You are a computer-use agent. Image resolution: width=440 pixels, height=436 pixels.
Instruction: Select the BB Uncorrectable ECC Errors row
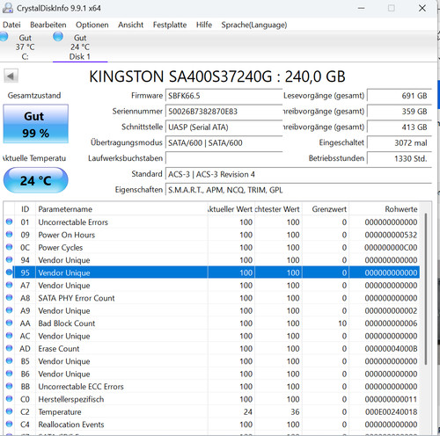(212, 387)
